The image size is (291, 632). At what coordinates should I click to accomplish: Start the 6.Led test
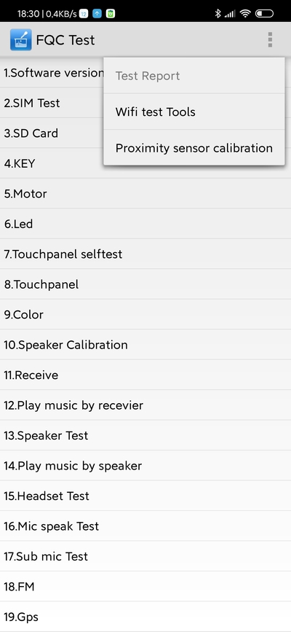145,224
